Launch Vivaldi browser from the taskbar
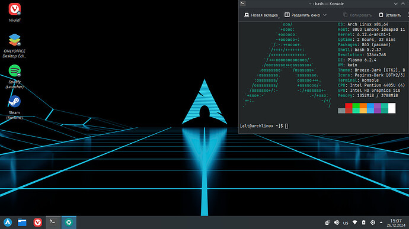 tap(37, 222)
